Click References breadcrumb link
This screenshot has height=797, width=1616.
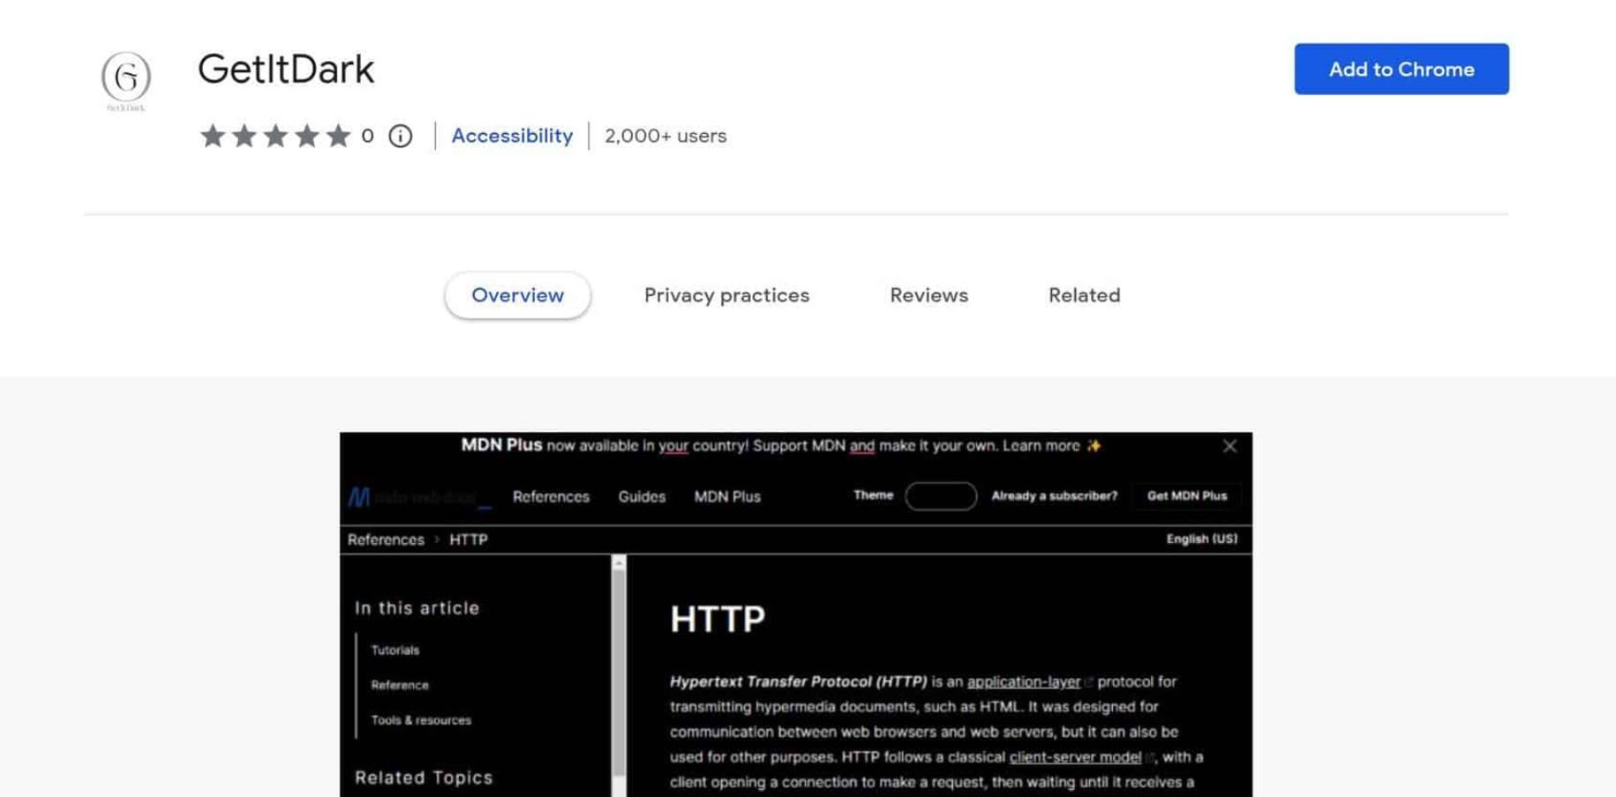click(386, 540)
